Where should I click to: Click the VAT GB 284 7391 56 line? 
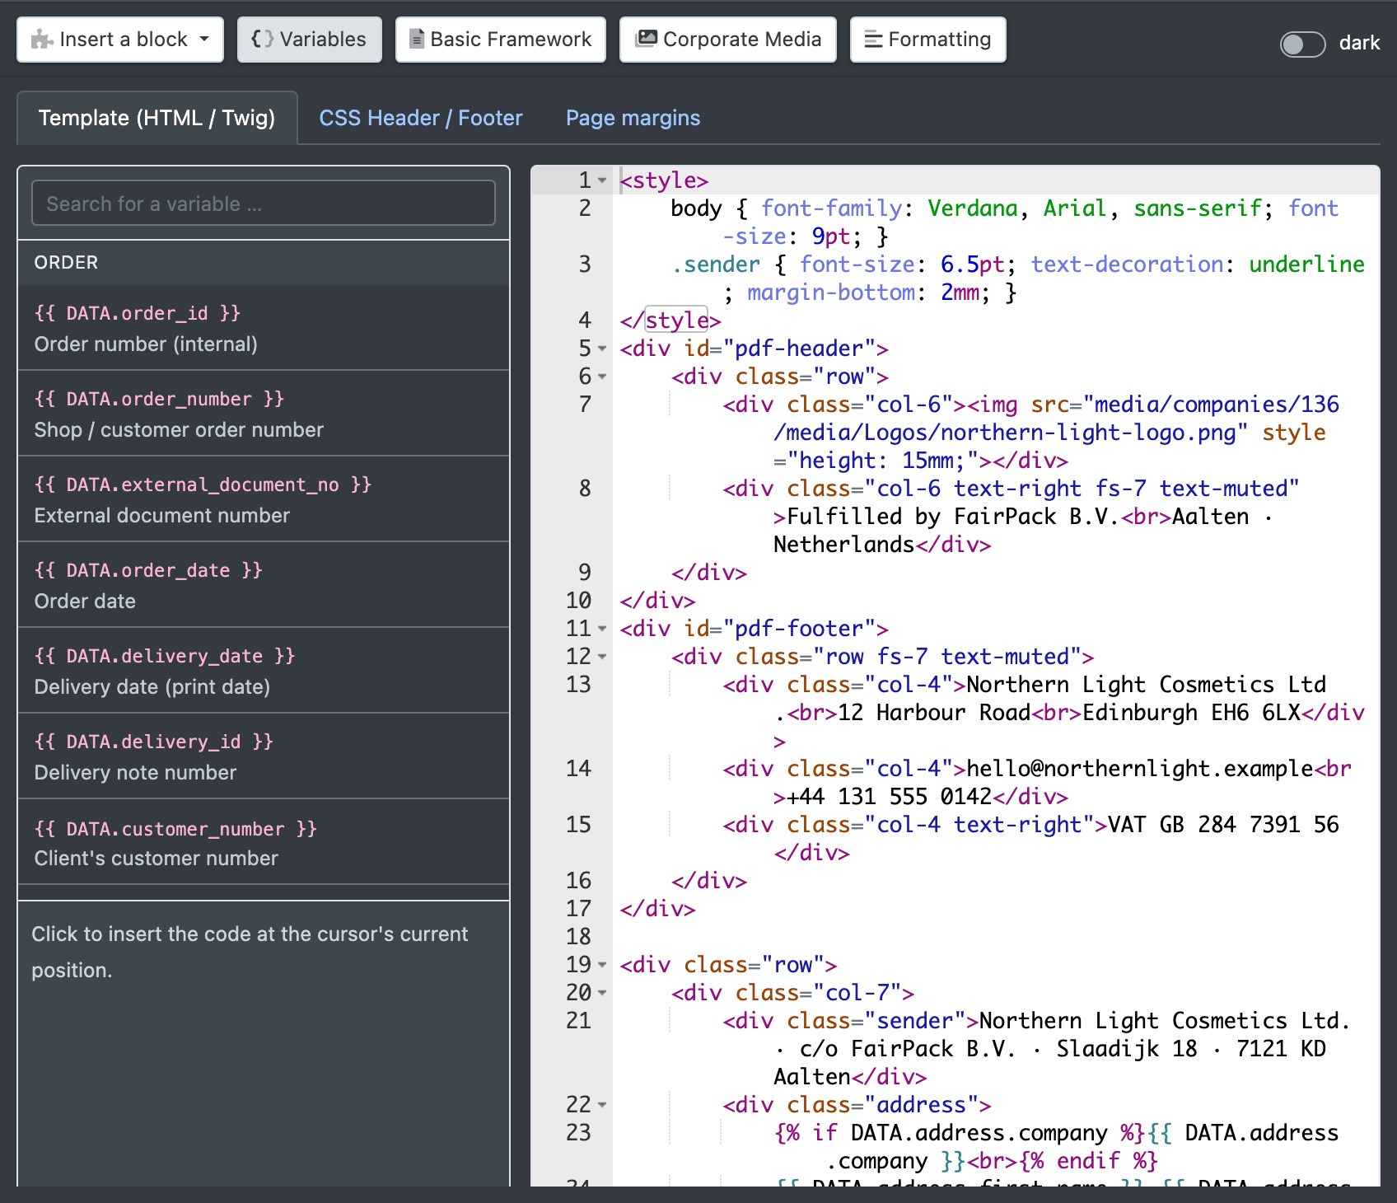coord(997,839)
